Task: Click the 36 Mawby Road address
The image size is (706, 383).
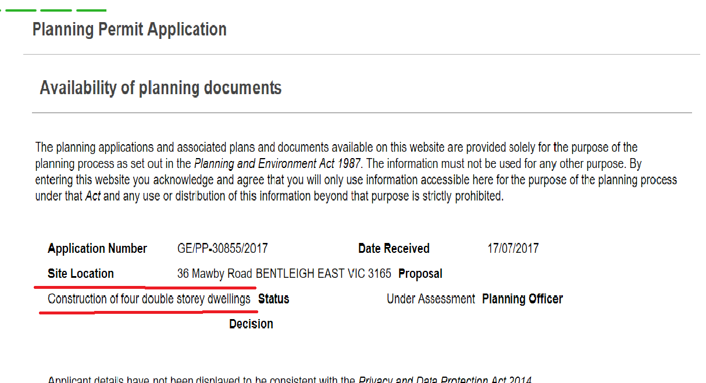Action: coord(284,274)
